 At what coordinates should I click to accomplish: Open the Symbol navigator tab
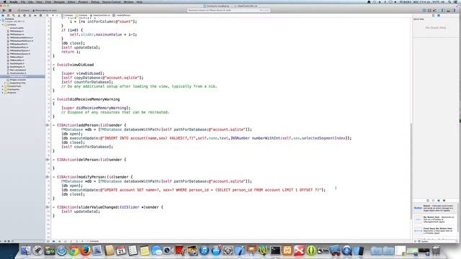8,15
